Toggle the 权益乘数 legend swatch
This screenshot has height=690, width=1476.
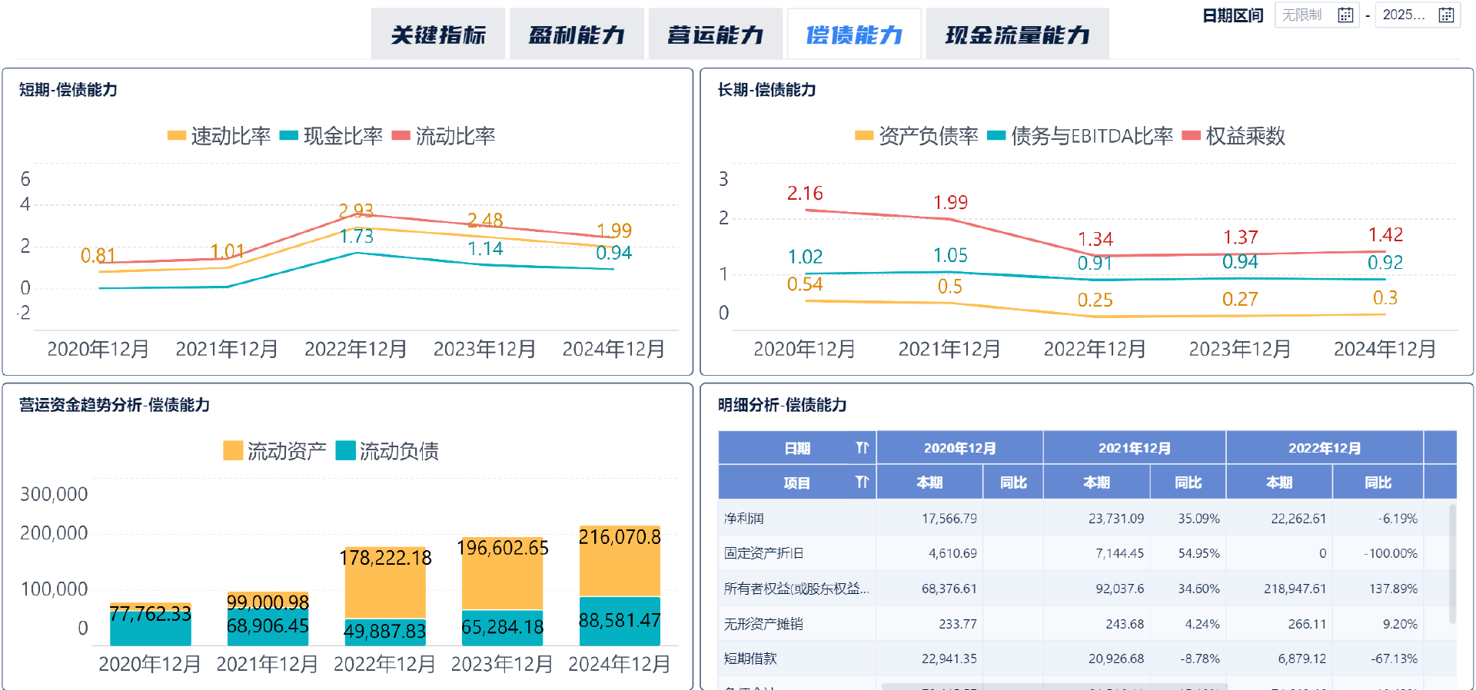coord(1191,136)
